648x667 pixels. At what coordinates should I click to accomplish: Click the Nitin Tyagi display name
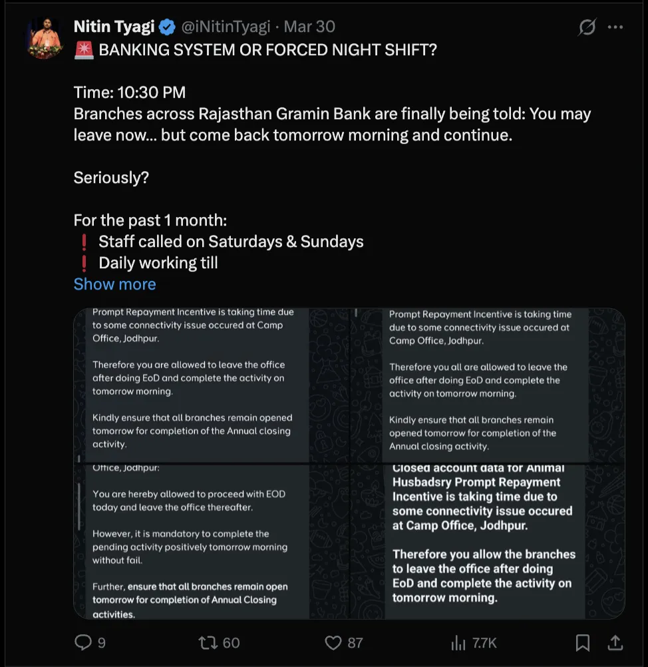(x=114, y=27)
